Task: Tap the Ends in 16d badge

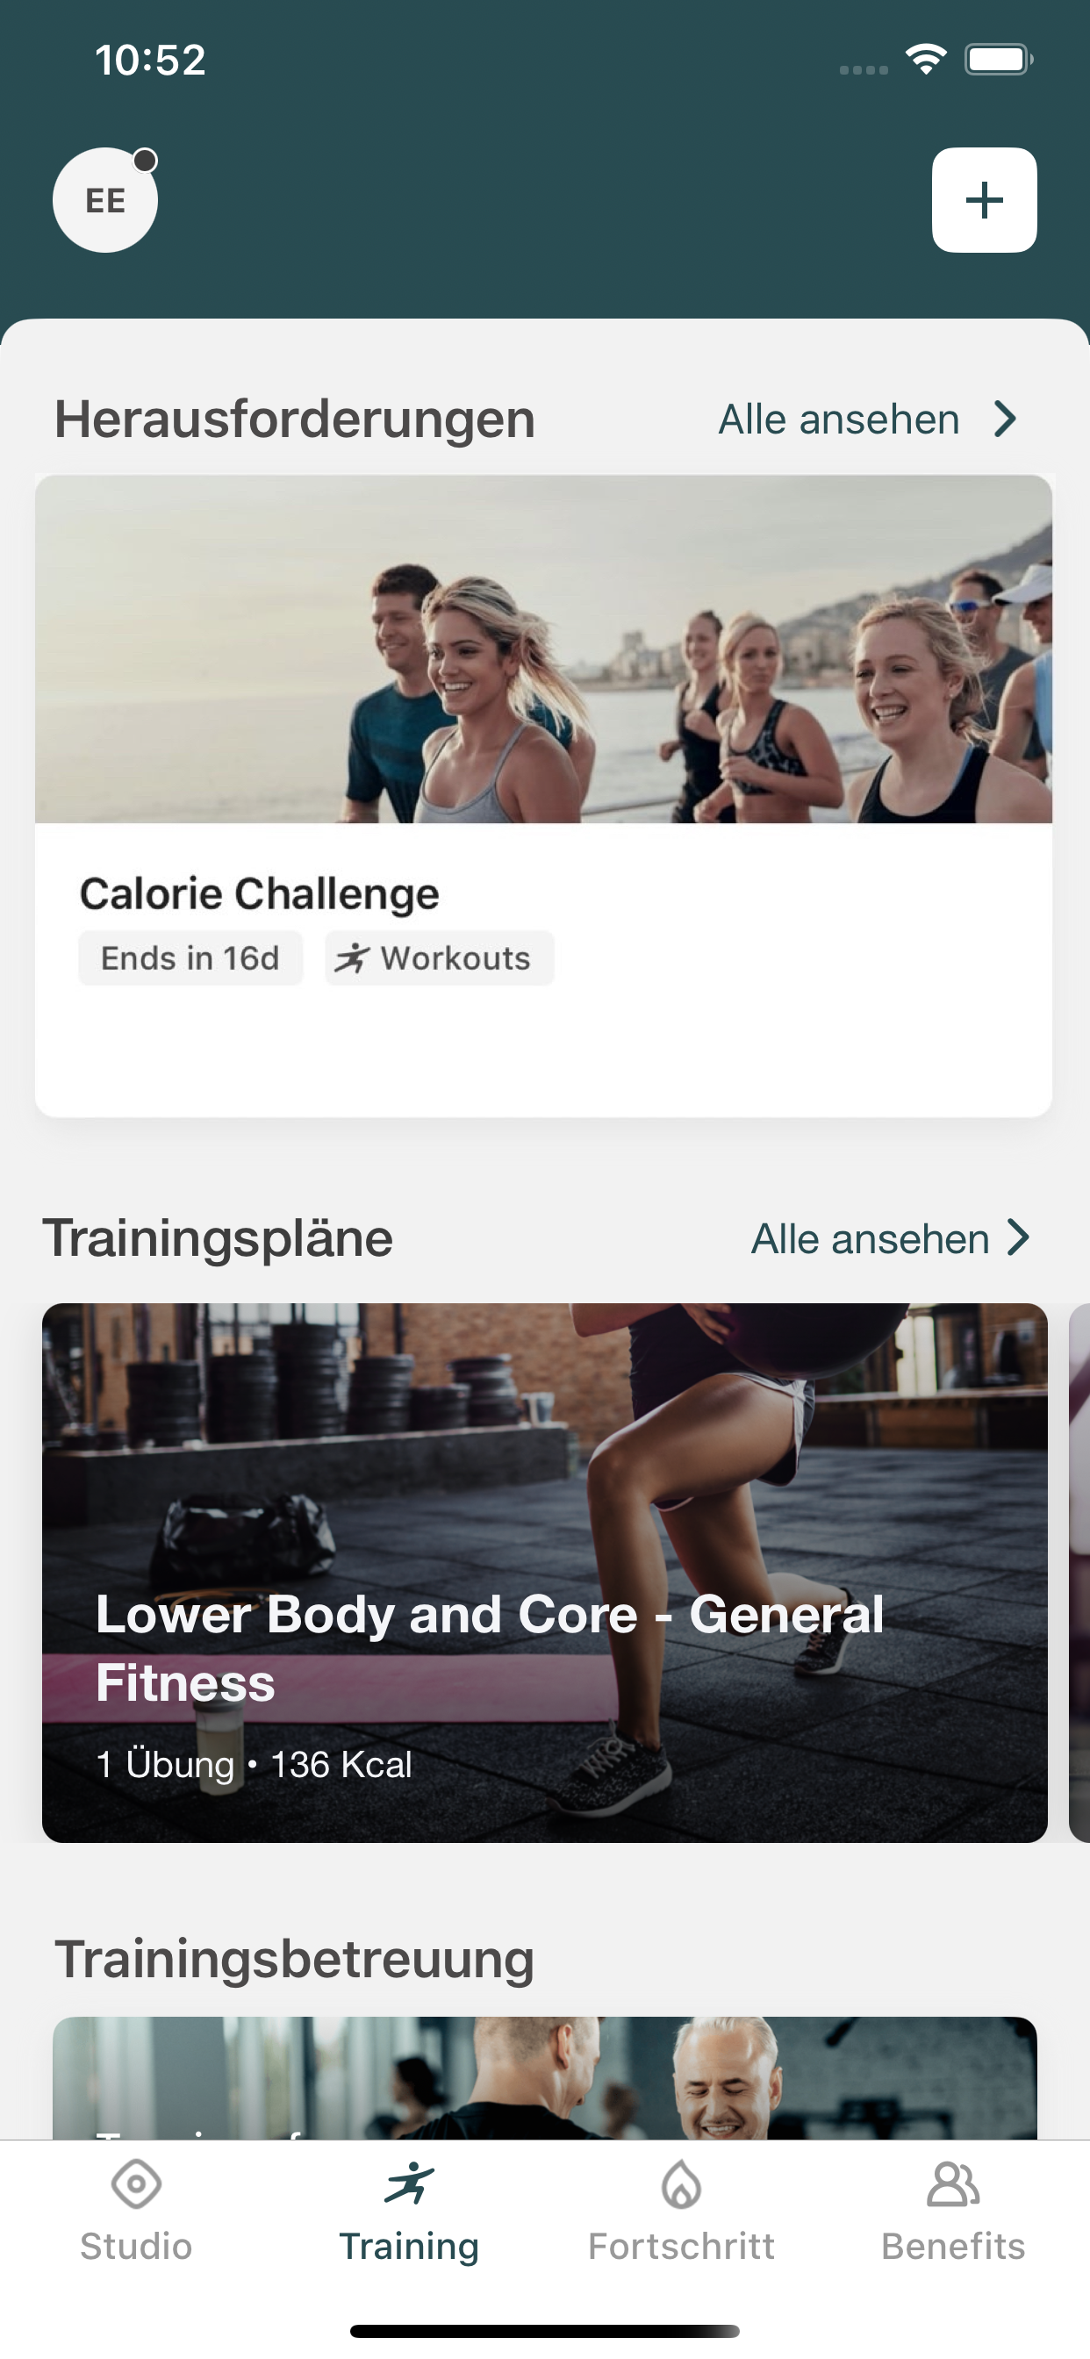Action: pyautogui.click(x=190, y=957)
